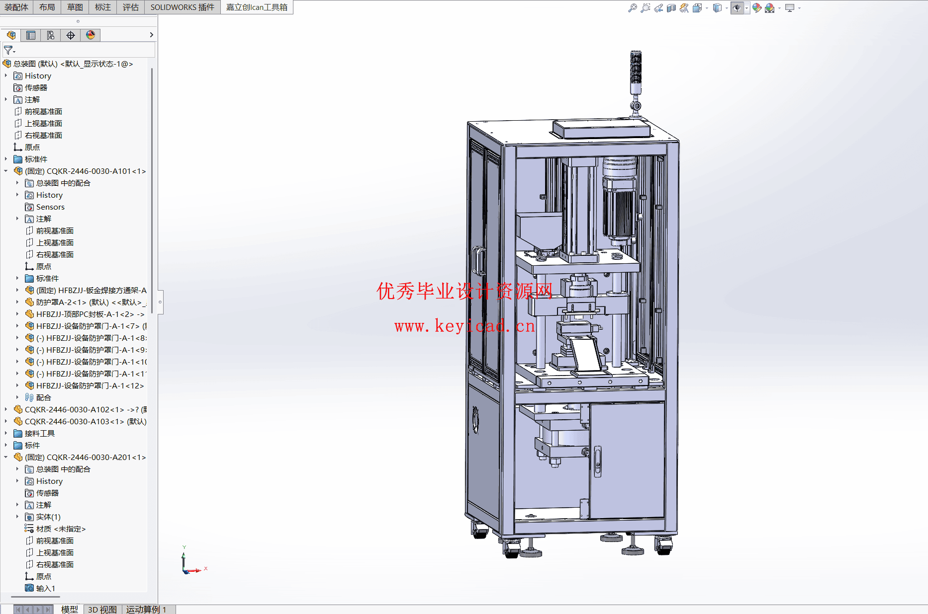Activate the Section View tool
This screenshot has height=614, width=928.
tap(671, 8)
